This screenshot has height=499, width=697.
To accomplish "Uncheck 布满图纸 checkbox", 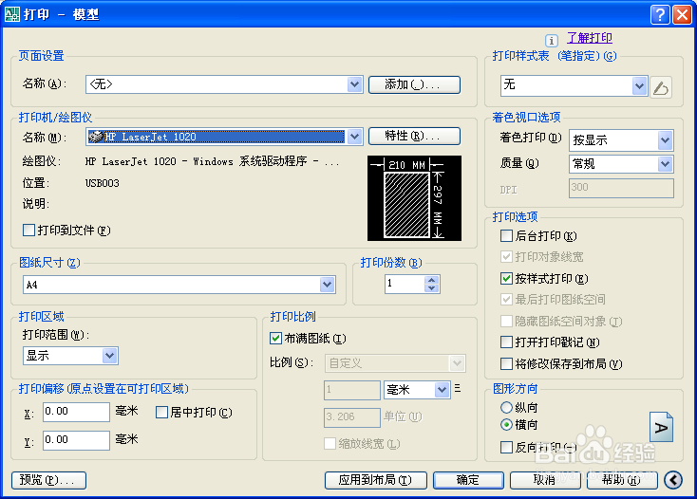I will pos(275,339).
